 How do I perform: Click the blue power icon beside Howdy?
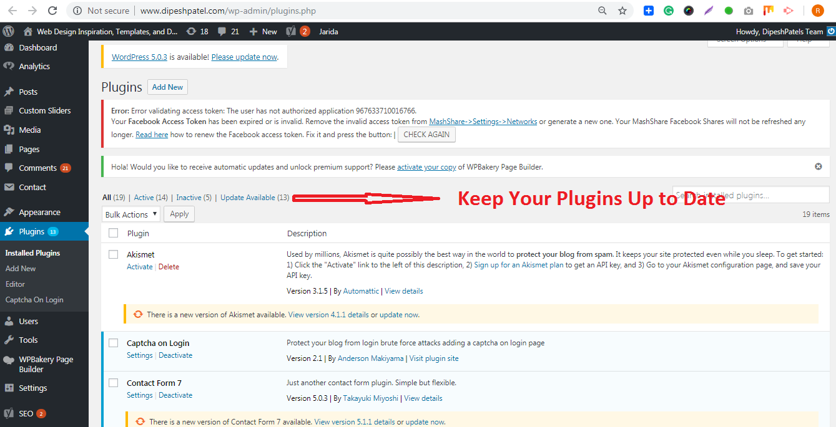click(x=831, y=31)
